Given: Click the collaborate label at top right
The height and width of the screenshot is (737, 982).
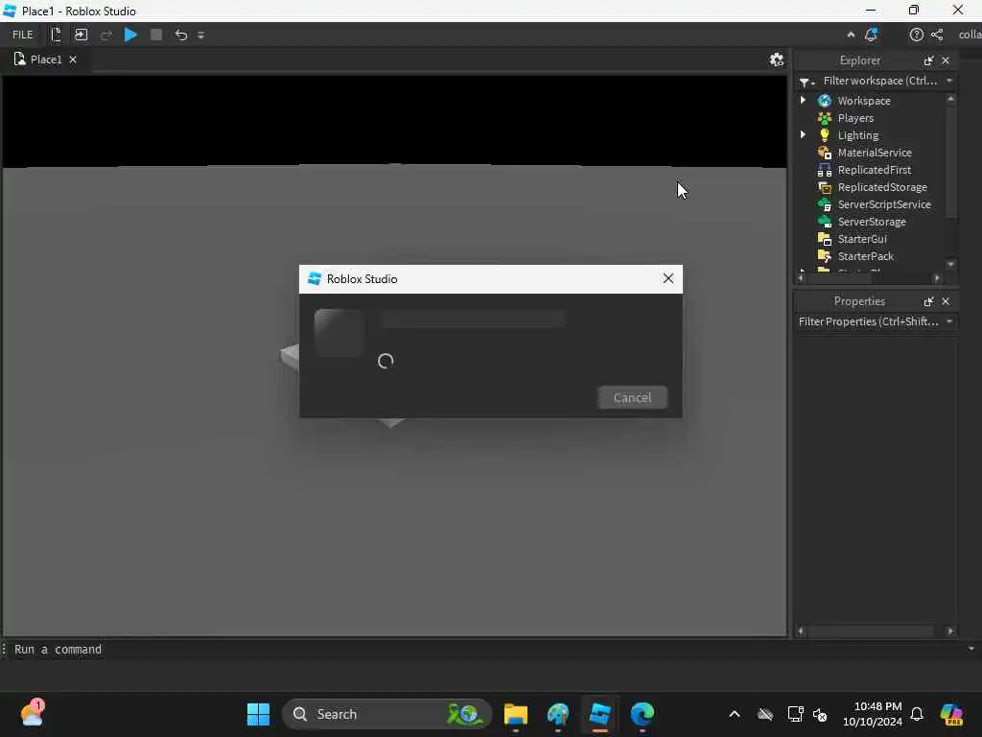Looking at the screenshot, I should (x=970, y=35).
